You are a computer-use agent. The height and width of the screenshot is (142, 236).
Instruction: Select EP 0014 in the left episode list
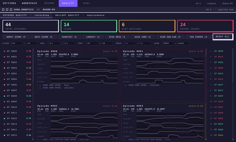pos(17,130)
